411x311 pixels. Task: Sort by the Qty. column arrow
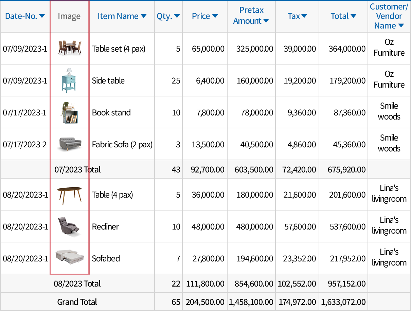[x=177, y=16]
